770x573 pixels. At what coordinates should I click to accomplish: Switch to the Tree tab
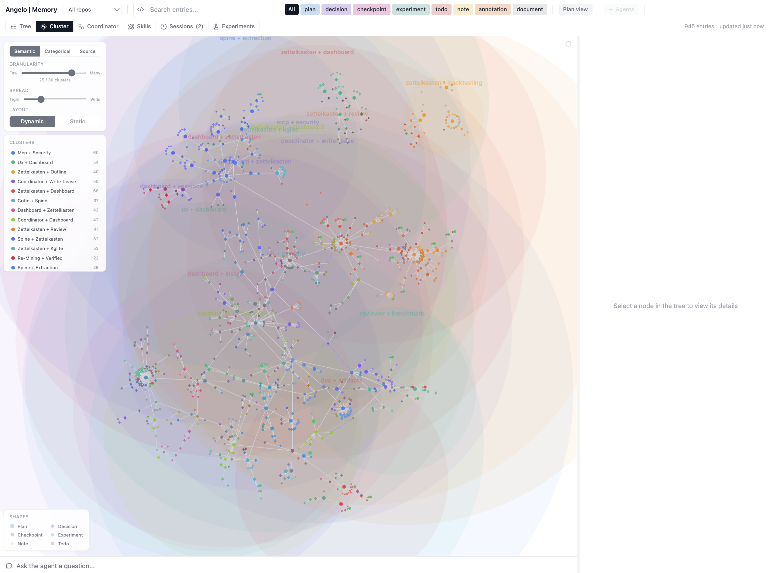[21, 26]
